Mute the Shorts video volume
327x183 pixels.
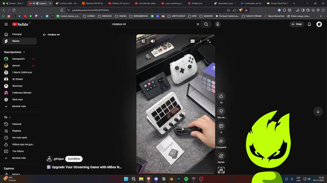[153, 41]
